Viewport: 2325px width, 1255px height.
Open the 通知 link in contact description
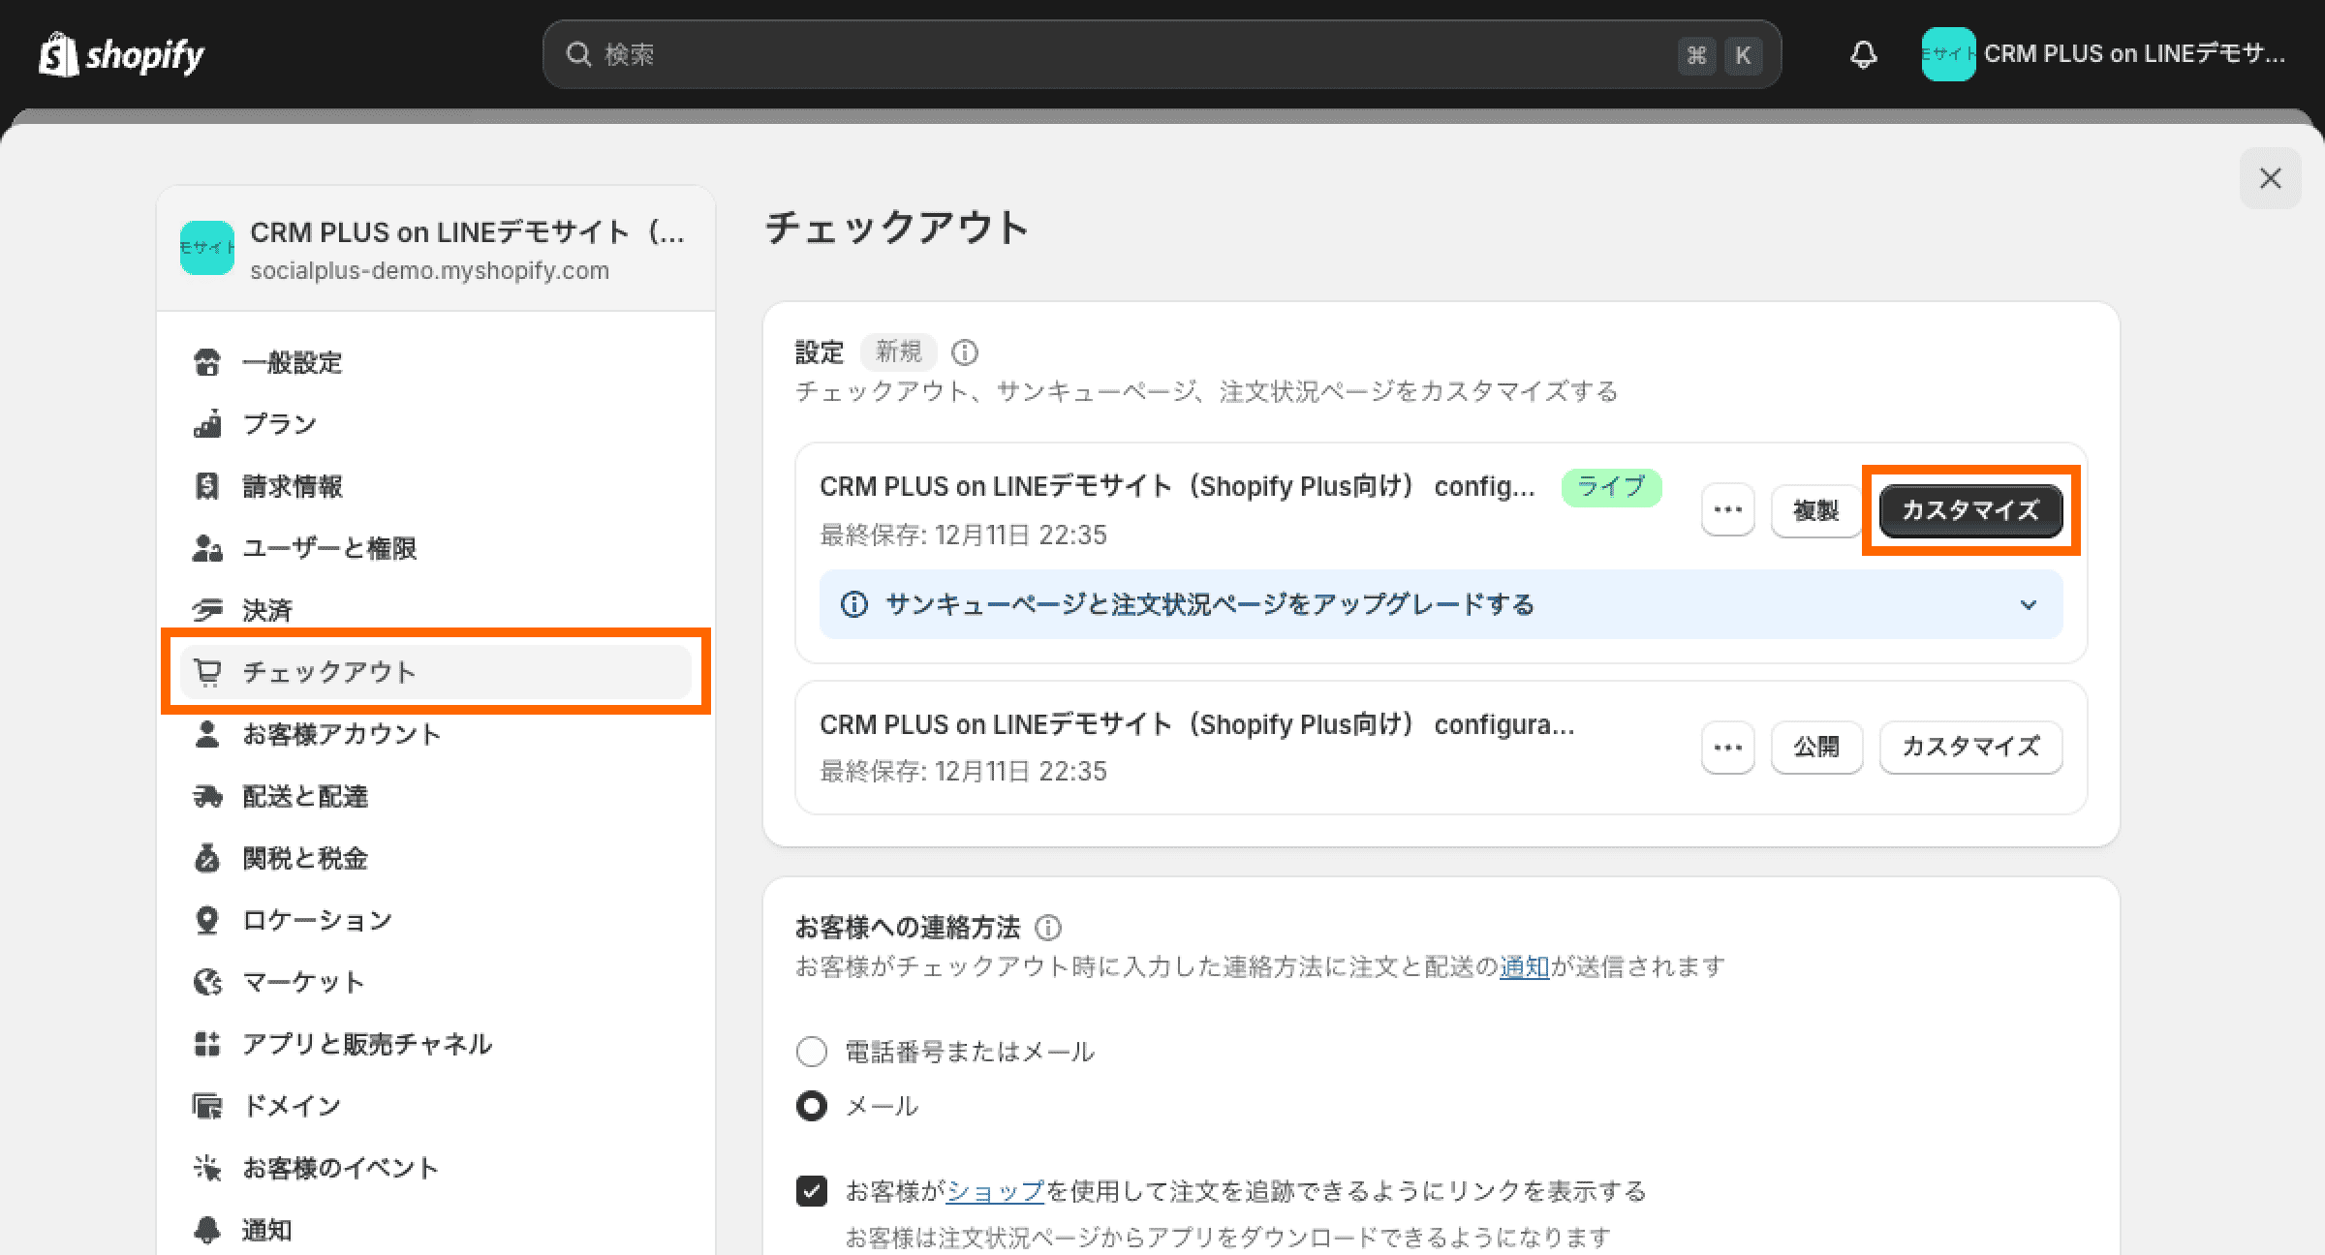tap(1523, 965)
